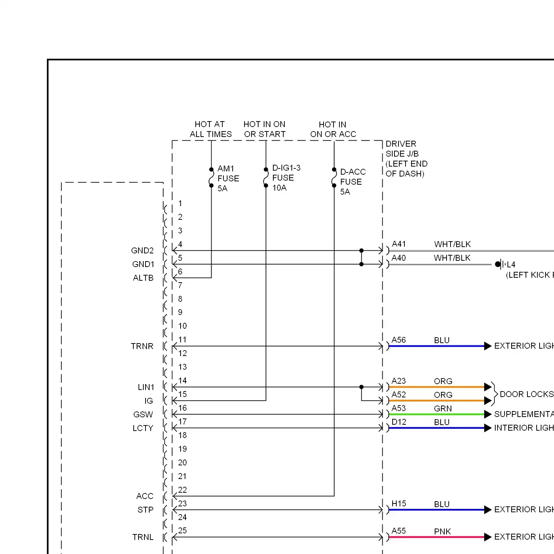
Task: Click the LIN1 terminal label
Action: pos(146,387)
